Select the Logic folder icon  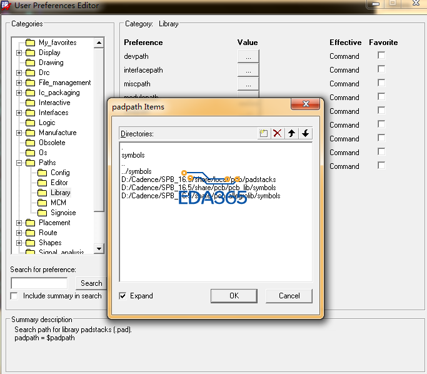30,123
